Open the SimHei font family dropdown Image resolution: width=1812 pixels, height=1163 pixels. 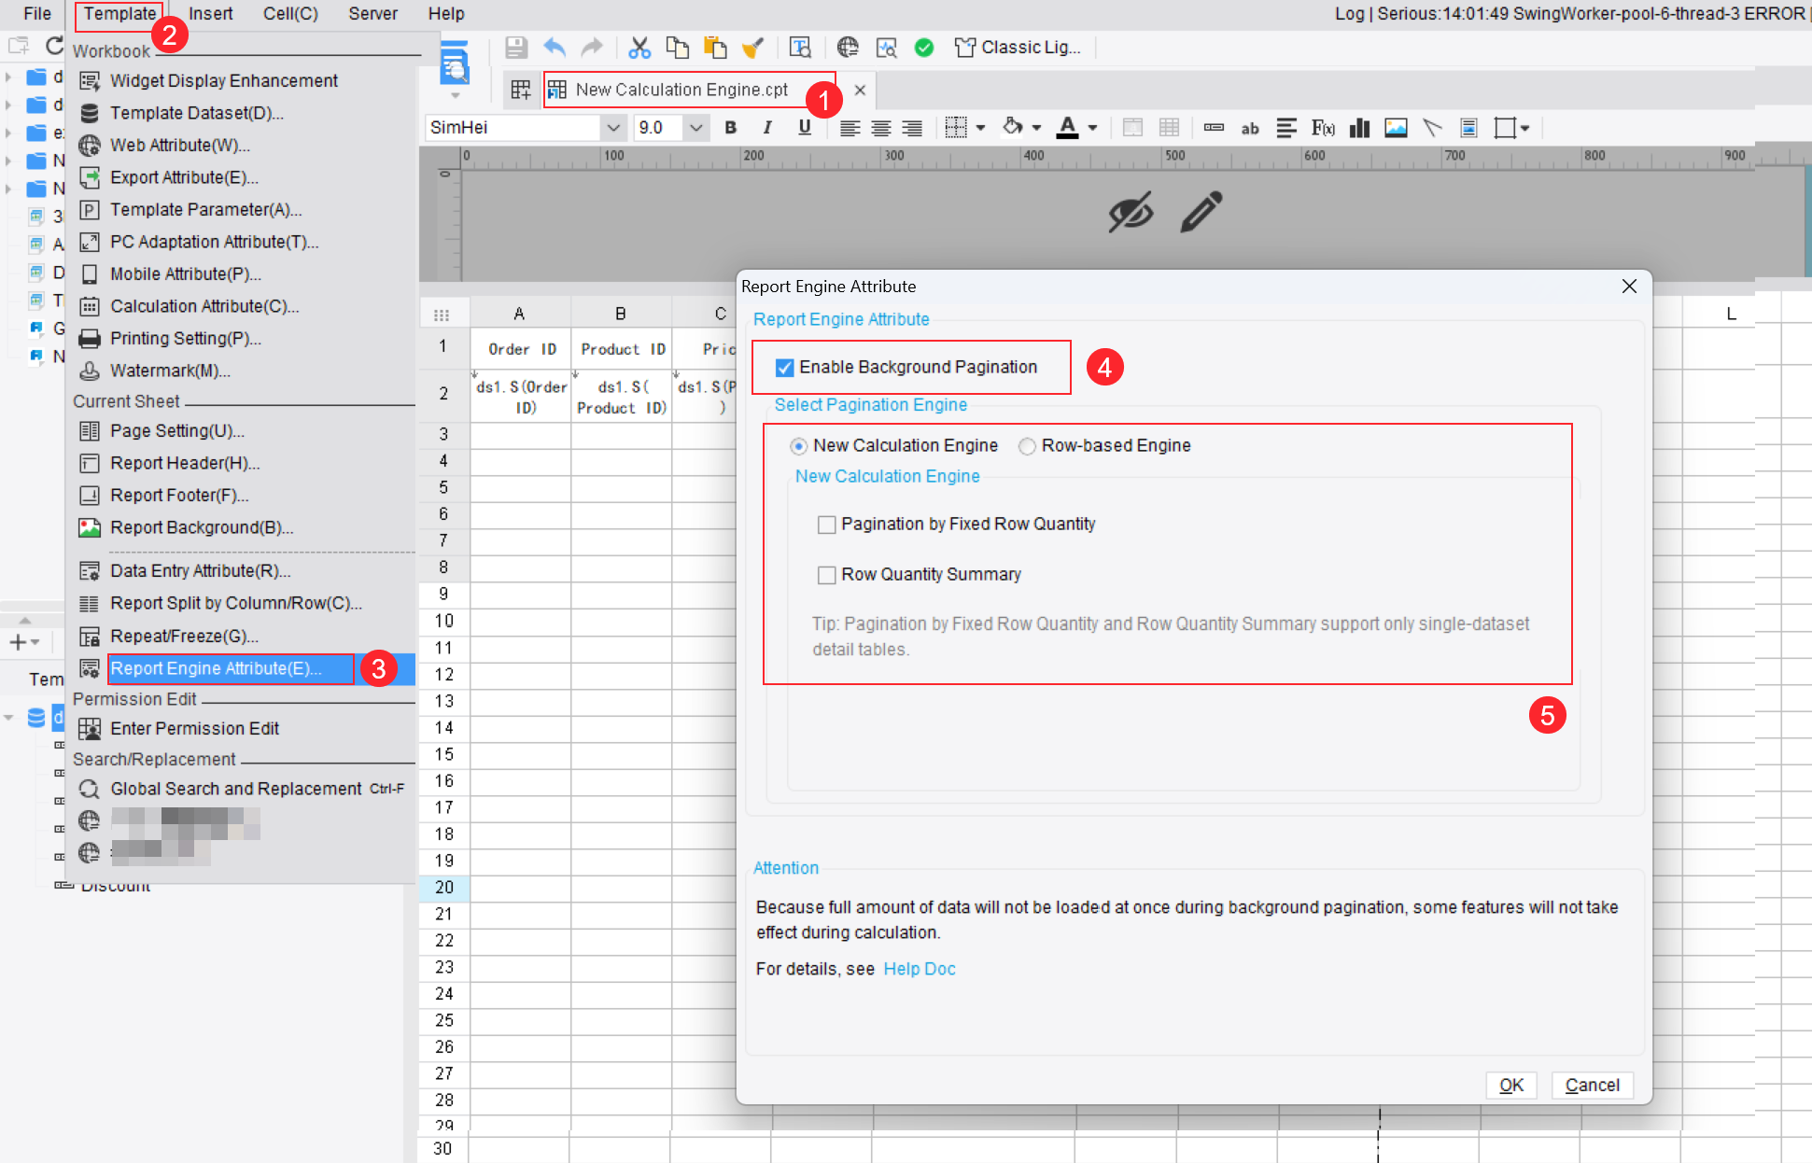pyautogui.click(x=613, y=128)
